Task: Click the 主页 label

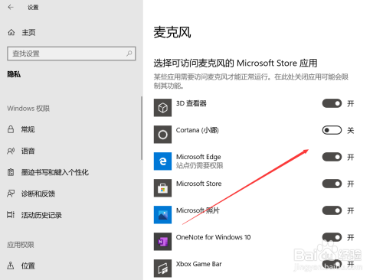Action: [x=28, y=32]
